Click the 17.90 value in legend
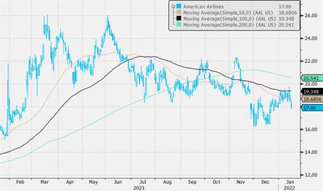 tap(285, 7)
